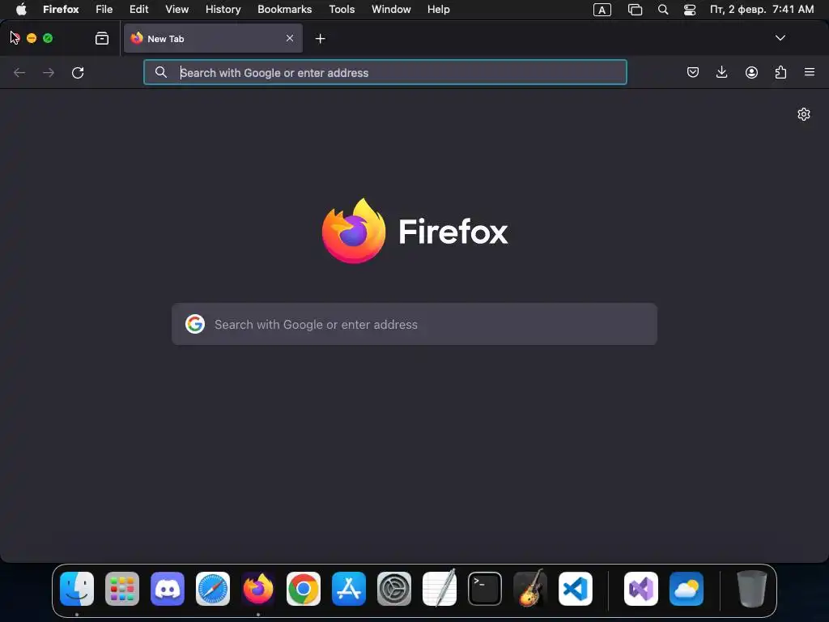Image resolution: width=829 pixels, height=622 pixels.
Task: Open a new tab with plus button
Action: click(320, 39)
